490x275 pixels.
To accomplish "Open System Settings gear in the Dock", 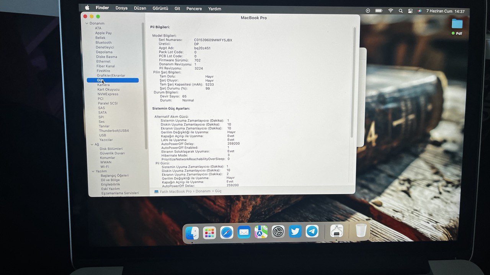I will (278, 231).
